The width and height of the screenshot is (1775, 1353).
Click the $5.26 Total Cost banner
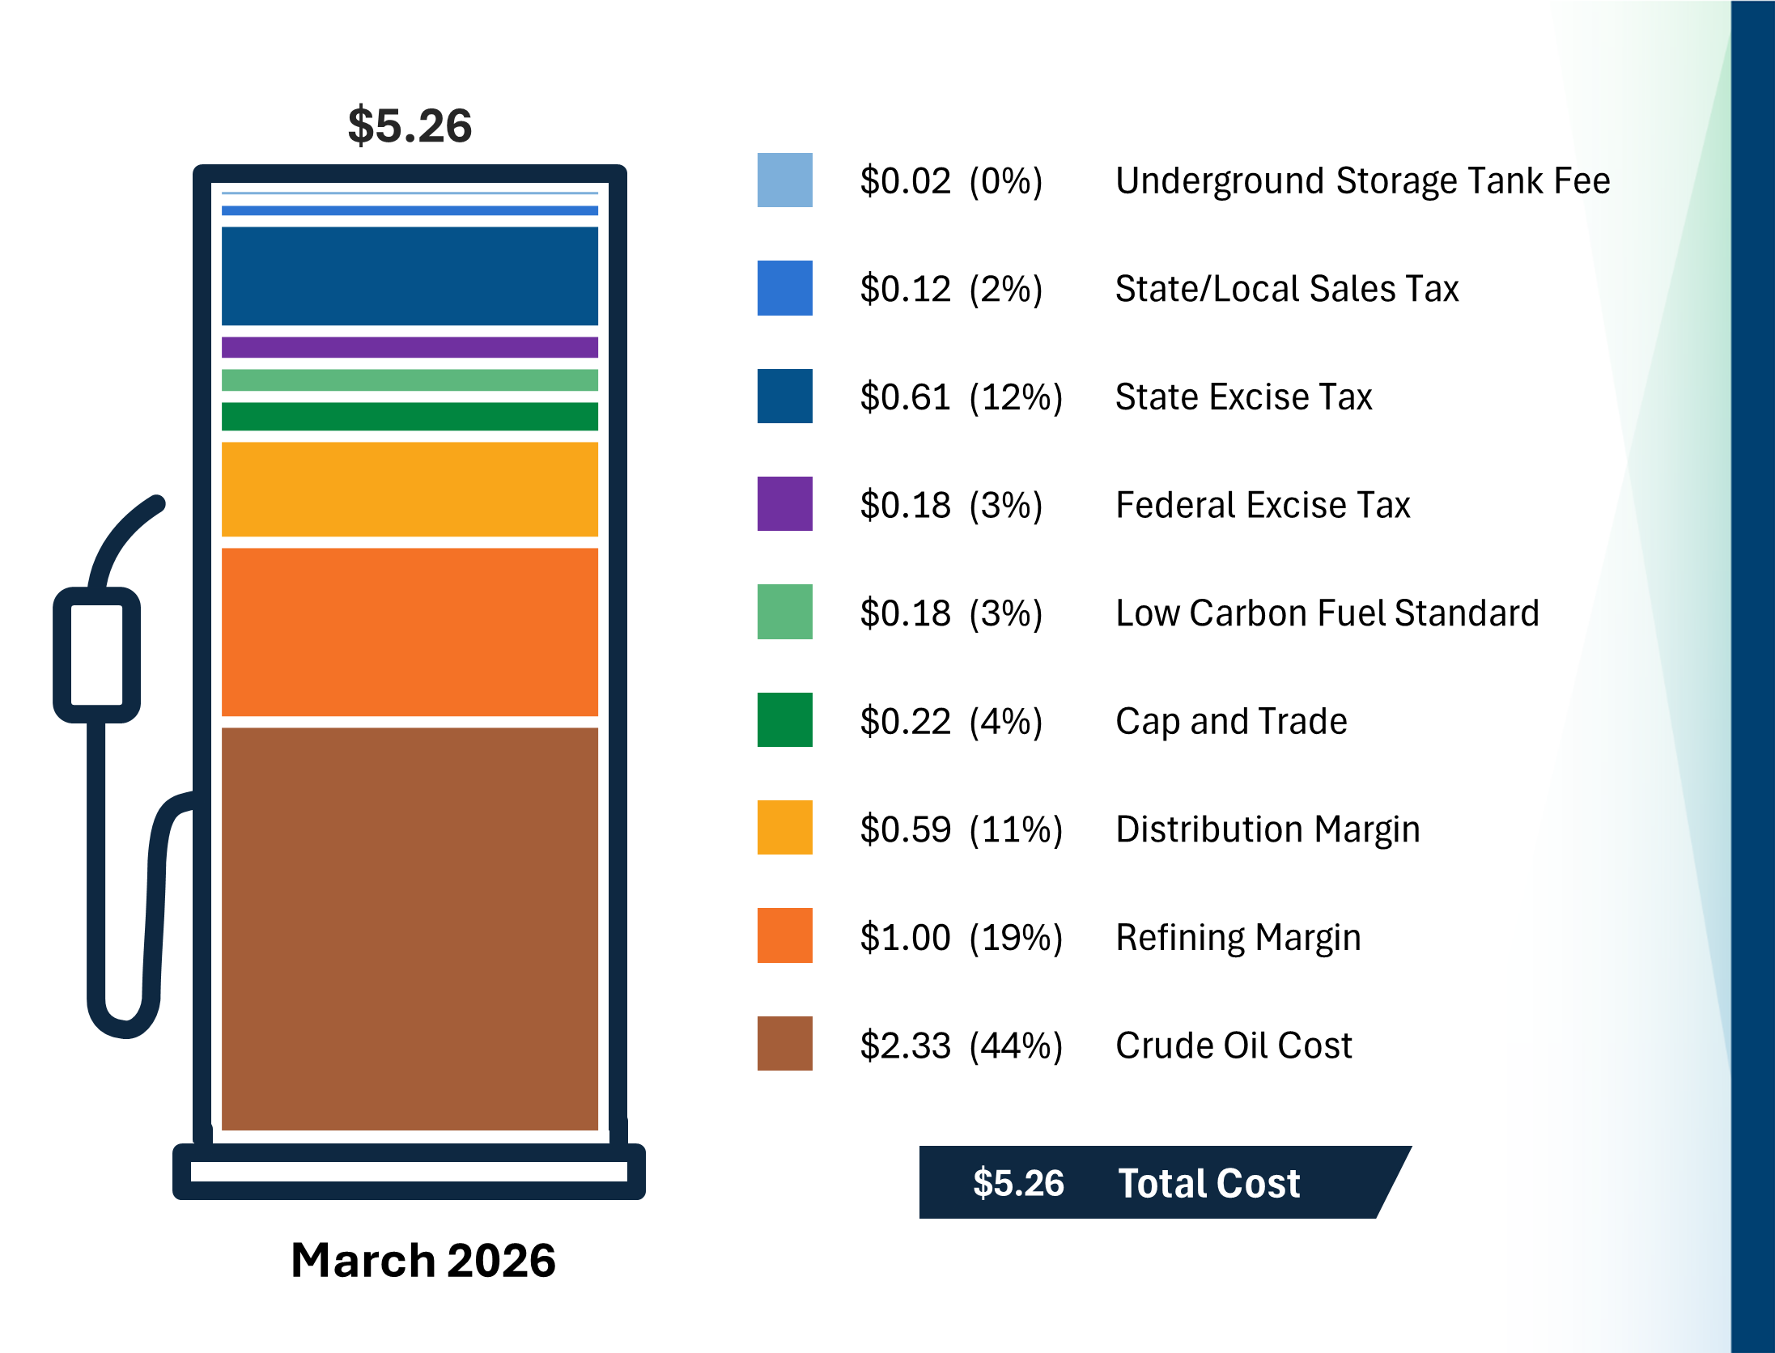point(1165,1182)
